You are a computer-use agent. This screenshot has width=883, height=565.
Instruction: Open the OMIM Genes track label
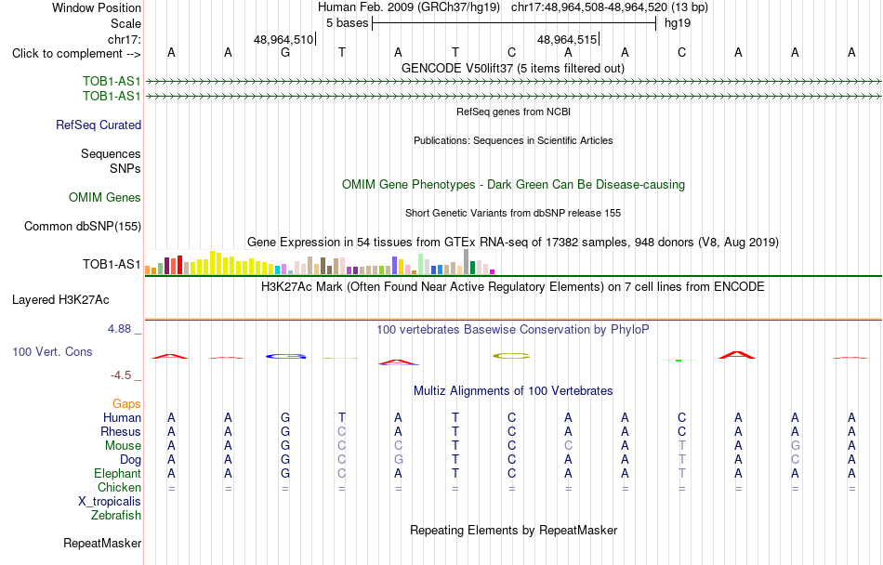(105, 198)
